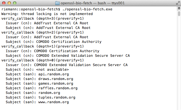Click the Subject COMODO Certification Authority line
Screen dimensions: 181x110
[x=53, y=42]
